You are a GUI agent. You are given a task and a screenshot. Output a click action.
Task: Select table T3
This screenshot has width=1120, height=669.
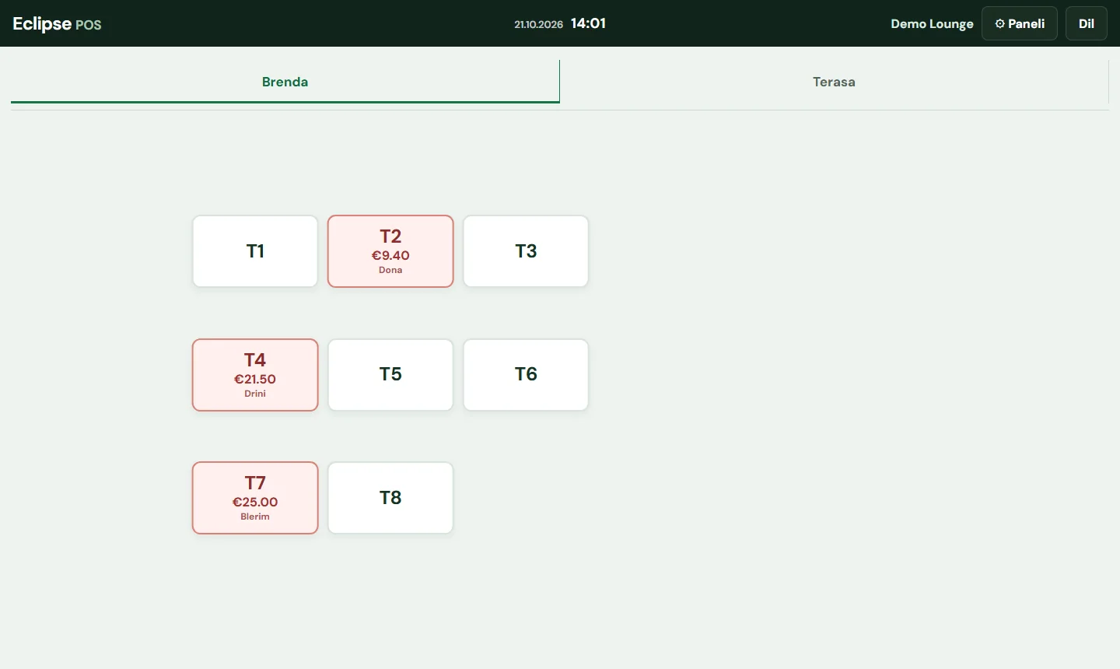[526, 251]
